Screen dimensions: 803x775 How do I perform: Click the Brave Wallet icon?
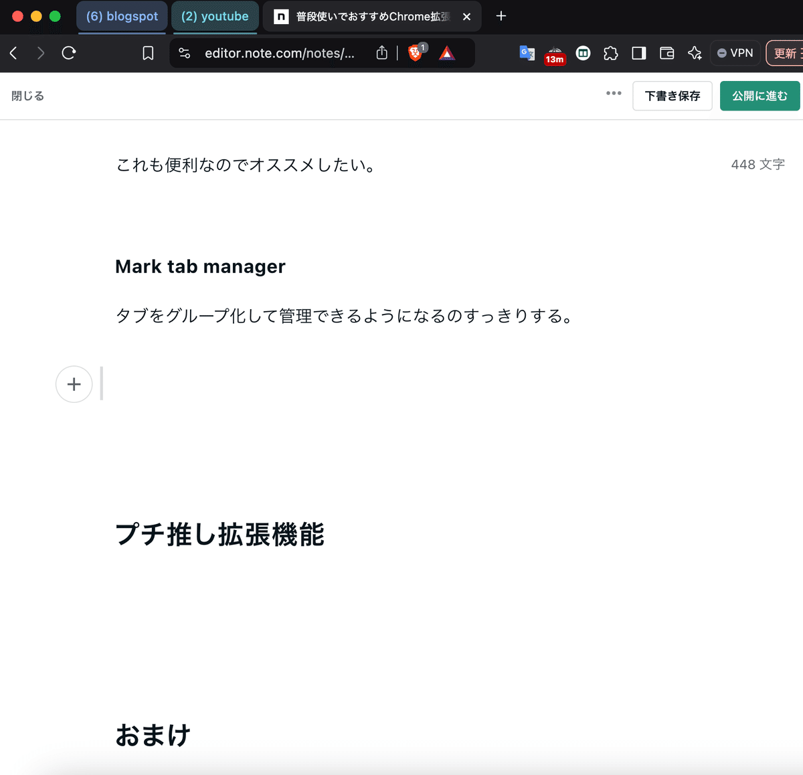(x=666, y=53)
